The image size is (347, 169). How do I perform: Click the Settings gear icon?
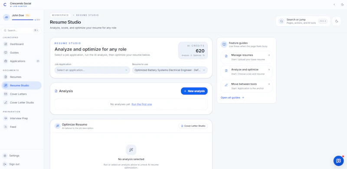[x=5, y=156]
